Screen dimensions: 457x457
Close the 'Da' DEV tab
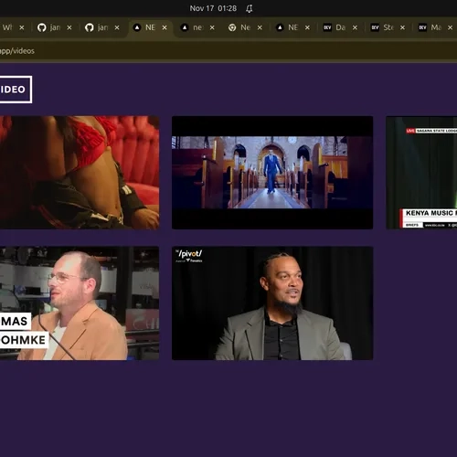point(355,27)
